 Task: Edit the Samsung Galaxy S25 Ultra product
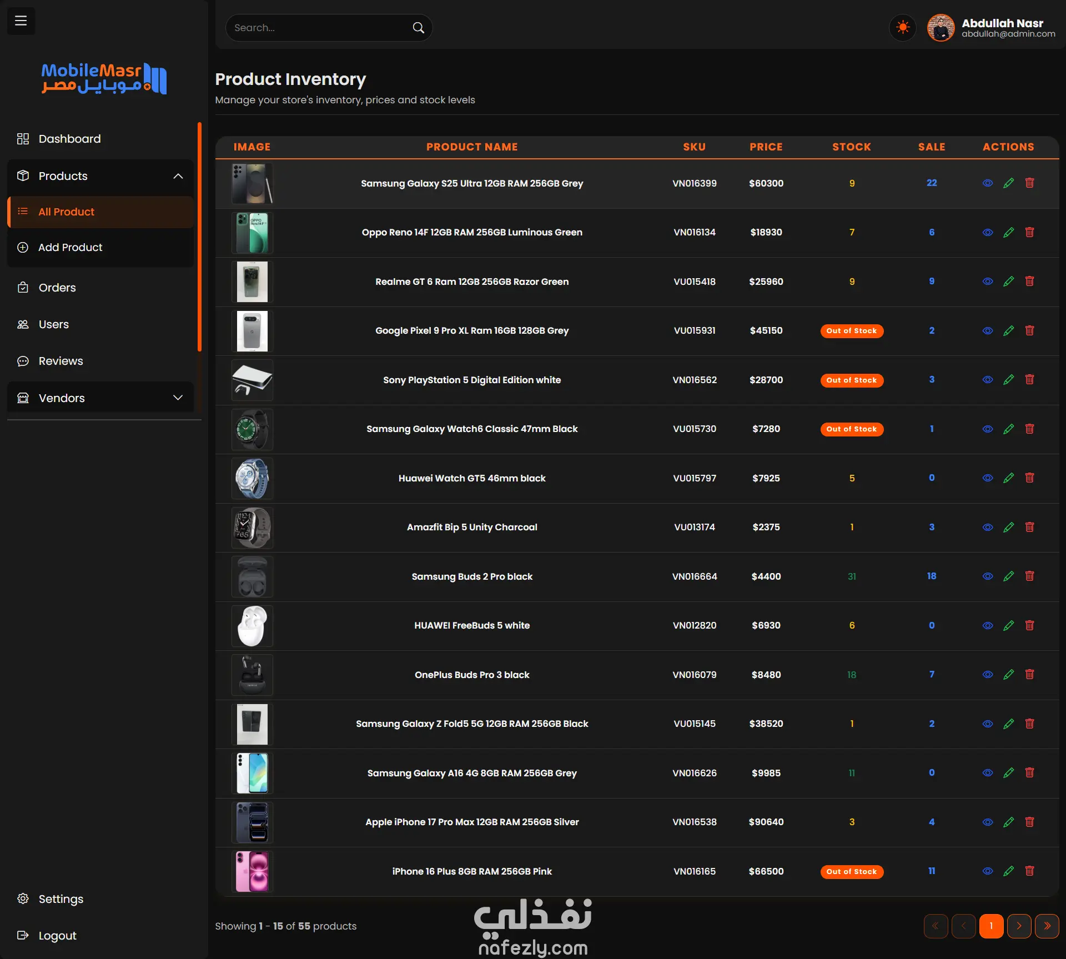point(1008,183)
